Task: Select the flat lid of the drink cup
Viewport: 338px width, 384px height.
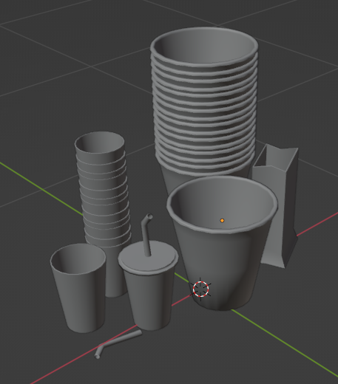Action: point(148,258)
